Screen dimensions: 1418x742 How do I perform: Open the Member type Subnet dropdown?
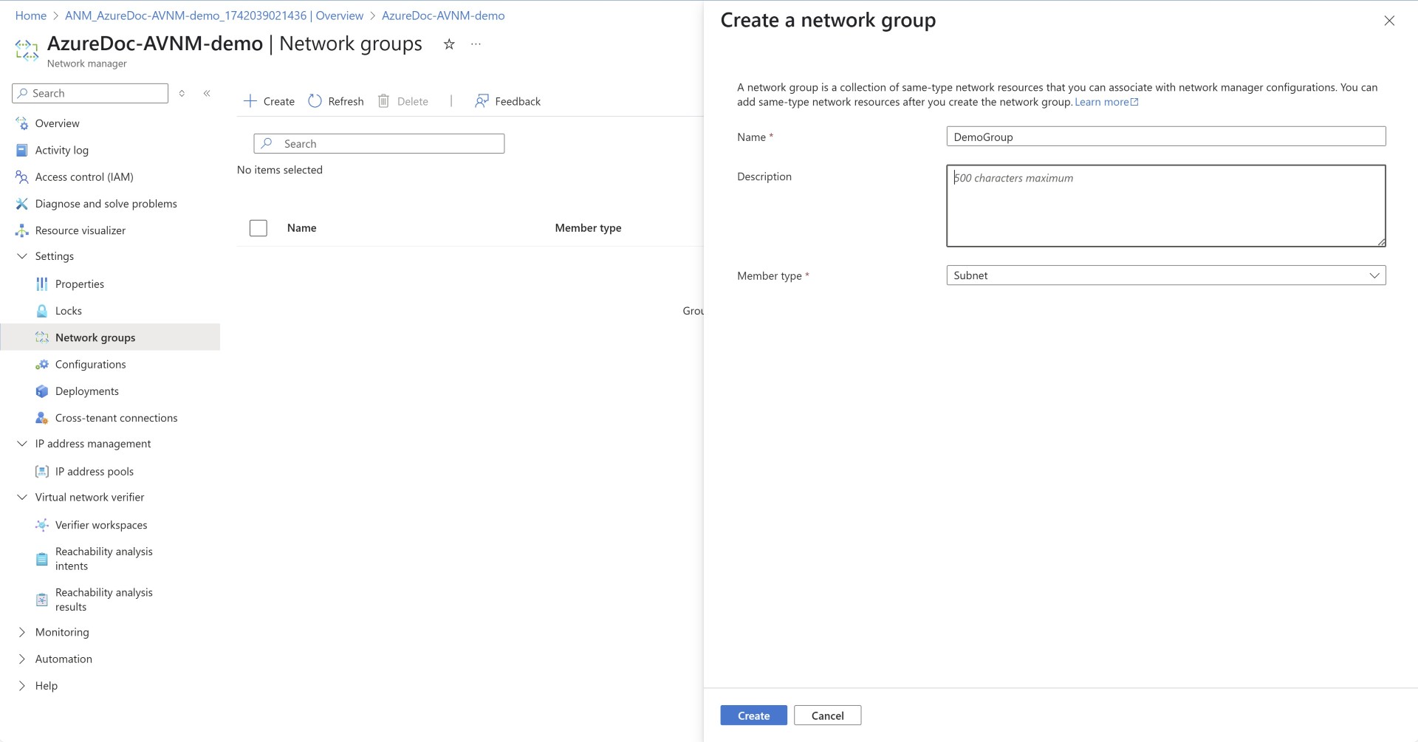tap(1165, 275)
